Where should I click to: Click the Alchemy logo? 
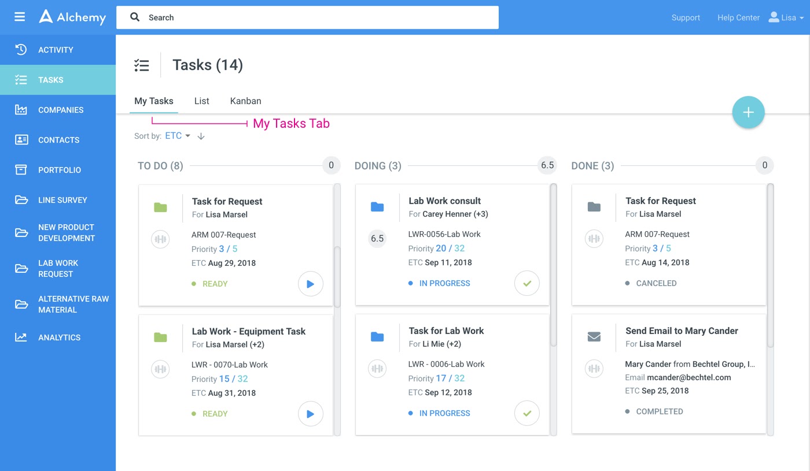72,17
